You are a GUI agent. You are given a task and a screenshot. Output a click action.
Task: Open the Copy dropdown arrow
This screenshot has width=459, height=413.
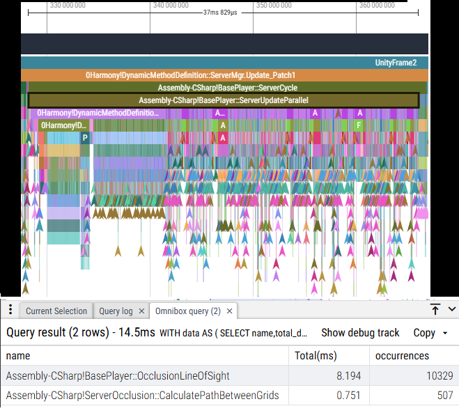[445, 333]
